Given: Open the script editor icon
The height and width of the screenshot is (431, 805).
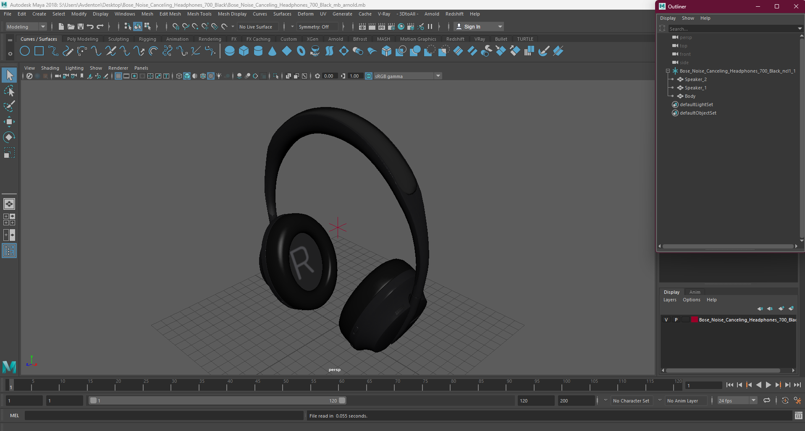Looking at the screenshot, I should pos(799,415).
